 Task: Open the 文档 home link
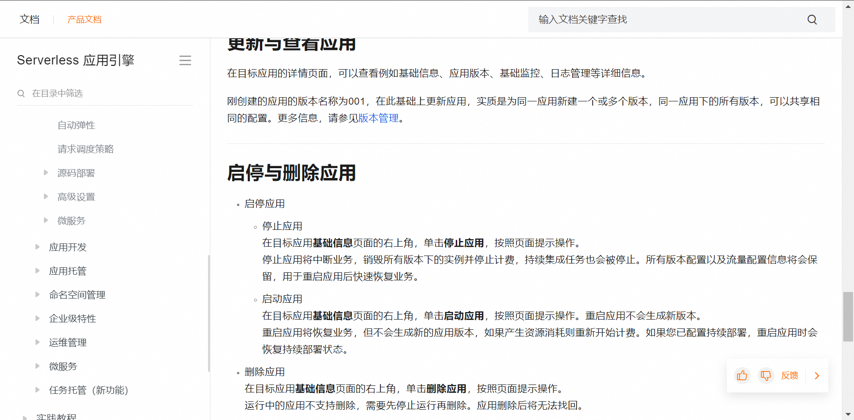[x=29, y=20]
